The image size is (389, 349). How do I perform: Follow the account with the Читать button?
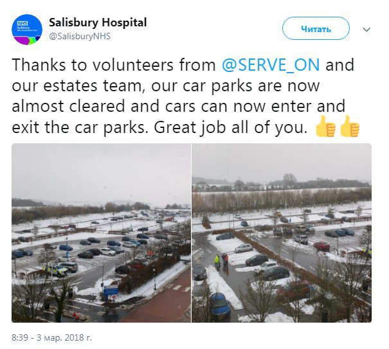316,29
